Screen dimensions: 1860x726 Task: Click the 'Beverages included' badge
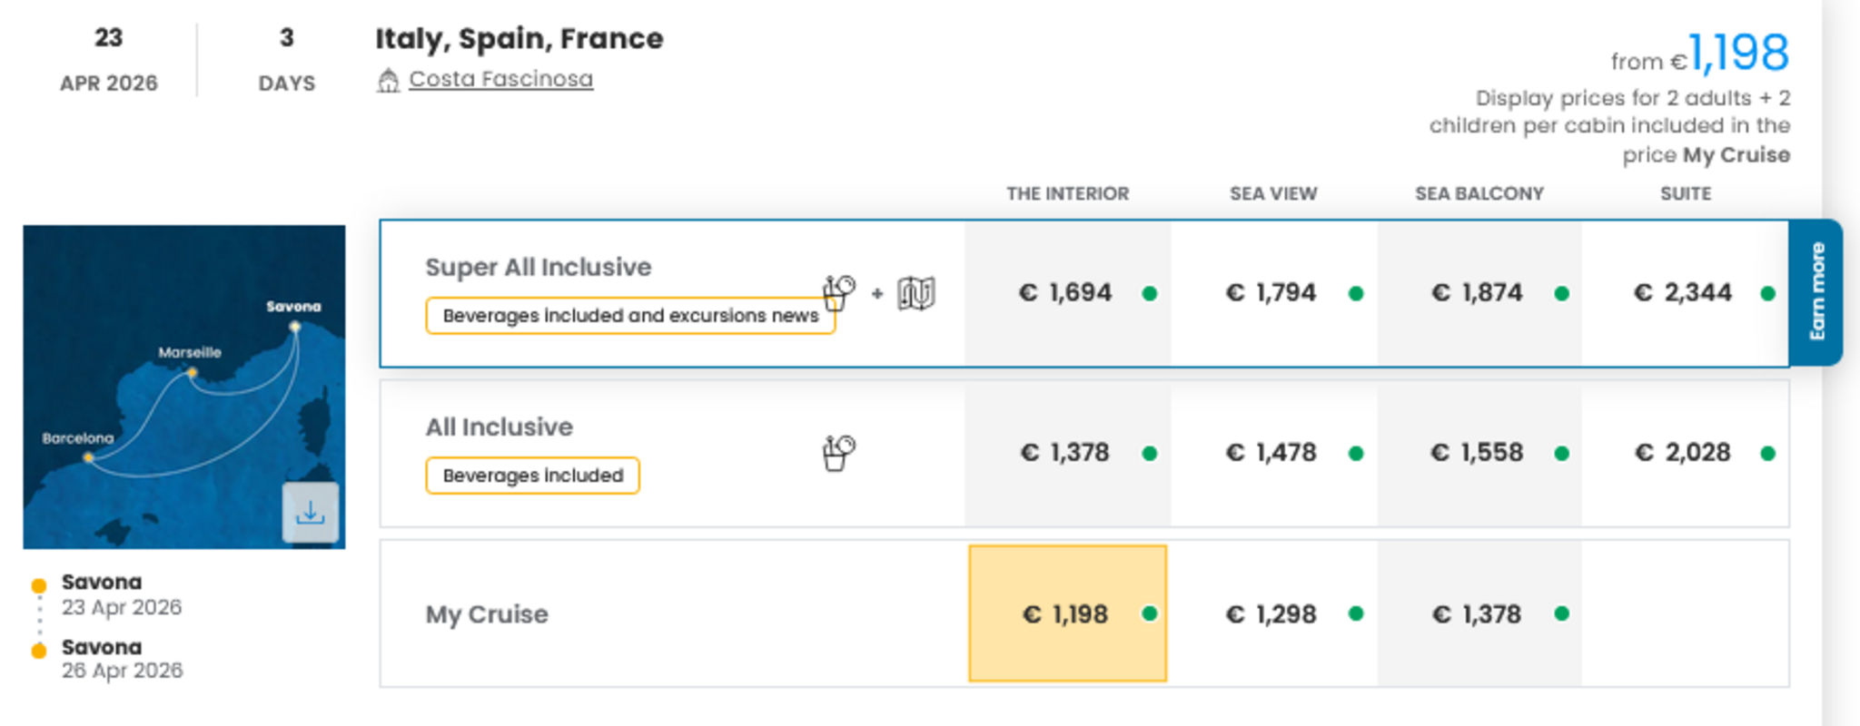pyautogui.click(x=532, y=476)
